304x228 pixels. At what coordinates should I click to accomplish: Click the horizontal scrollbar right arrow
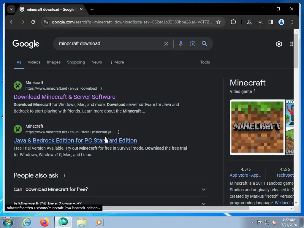coord(291,208)
